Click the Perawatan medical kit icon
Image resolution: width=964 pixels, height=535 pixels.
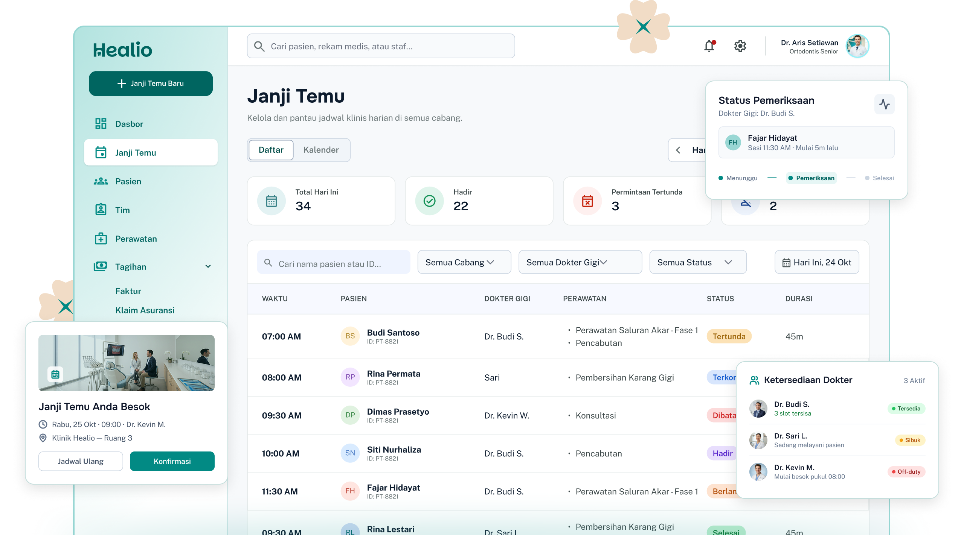(101, 239)
